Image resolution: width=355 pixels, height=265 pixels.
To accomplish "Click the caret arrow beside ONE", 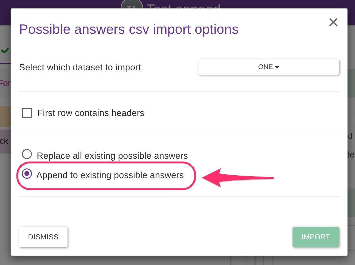I will pyautogui.click(x=277, y=67).
